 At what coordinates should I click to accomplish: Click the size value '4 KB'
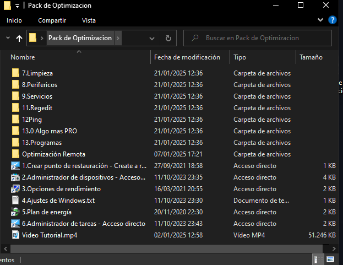329,177
